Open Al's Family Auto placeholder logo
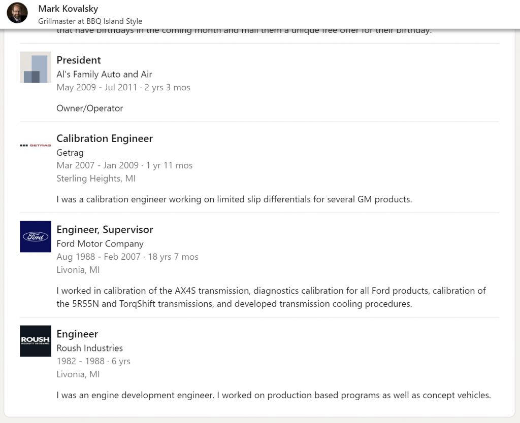 click(x=36, y=67)
